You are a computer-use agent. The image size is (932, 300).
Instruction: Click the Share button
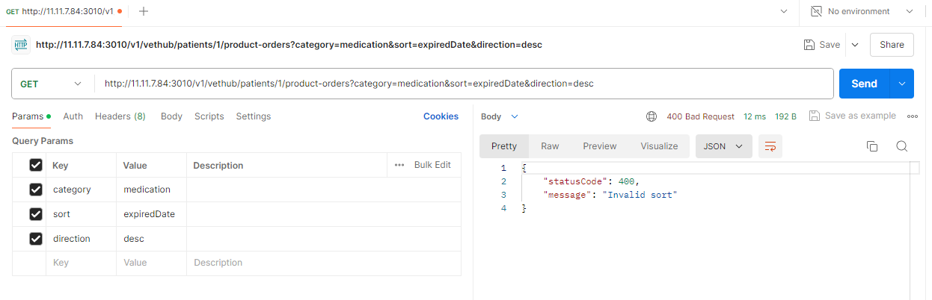click(892, 45)
